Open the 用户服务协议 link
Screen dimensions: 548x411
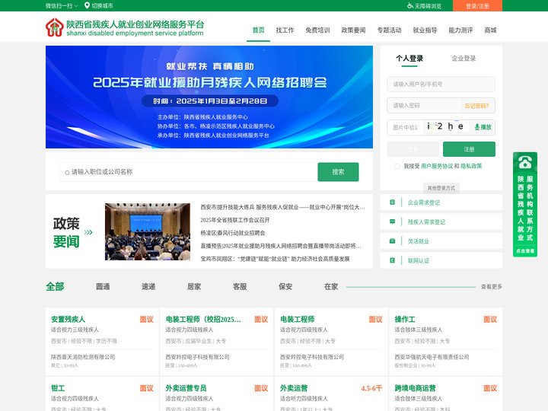437,167
